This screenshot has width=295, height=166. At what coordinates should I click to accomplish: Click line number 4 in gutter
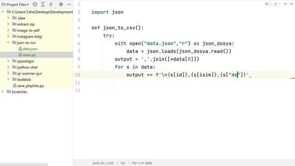click(x=79, y=28)
